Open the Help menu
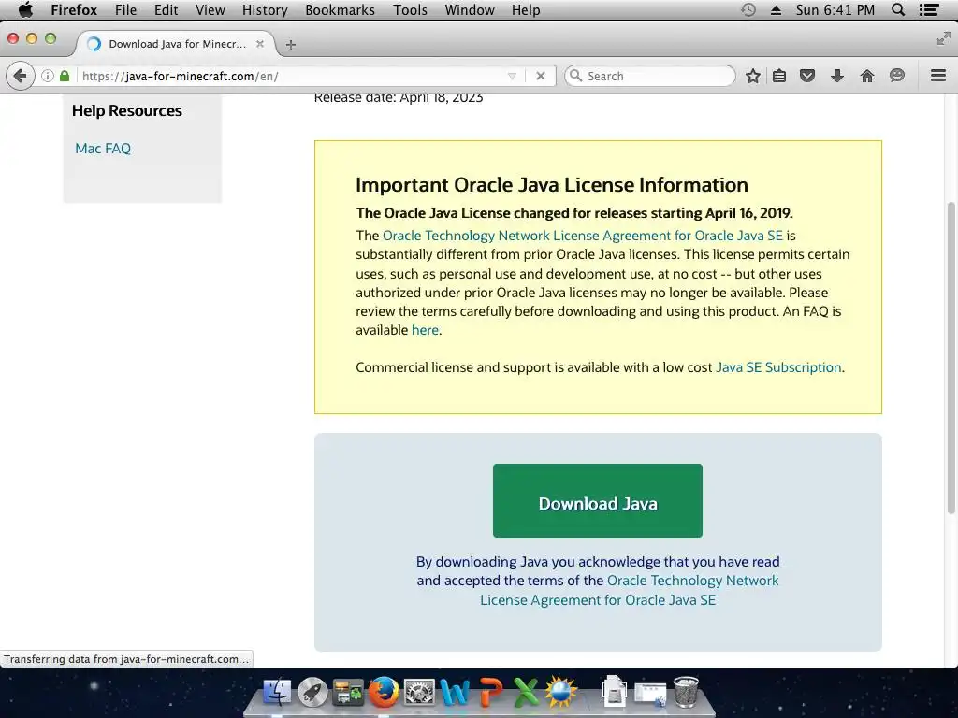The width and height of the screenshot is (958, 718). coord(526,9)
